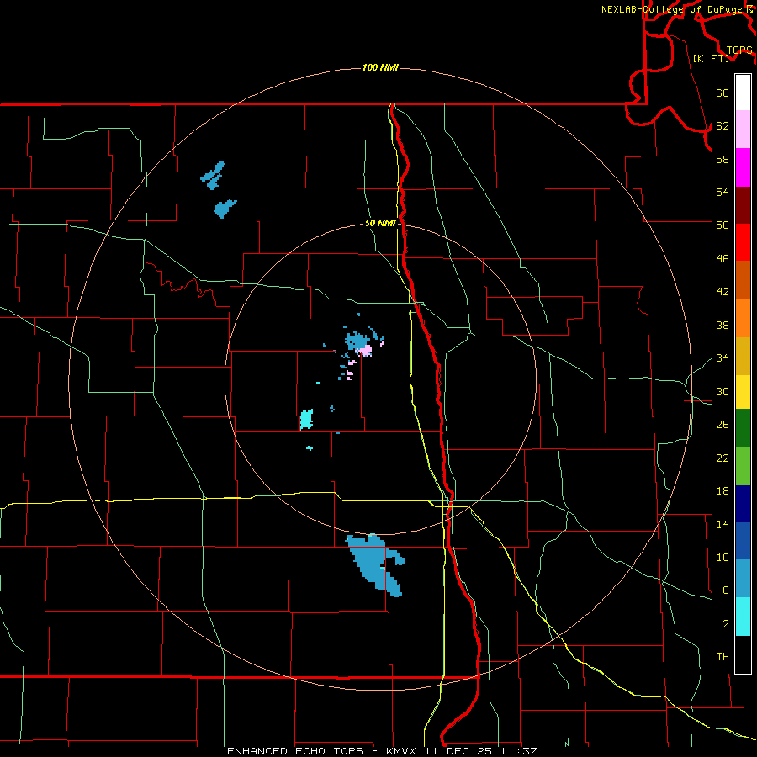Click the "TOPS" legend title
The width and height of the screenshot is (757, 757).
click(x=739, y=50)
